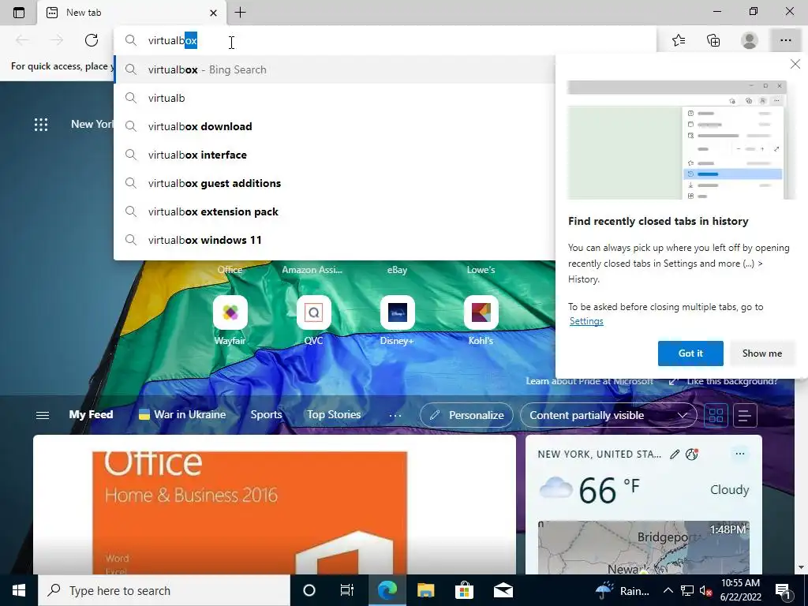Open the weather map thumbnail
This screenshot has width=808, height=606.
pyautogui.click(x=643, y=548)
